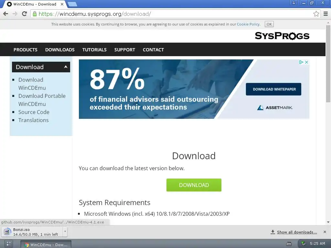331x248 pixels.
Task: Click Download Portable WinCDEmu link
Action: [42, 100]
